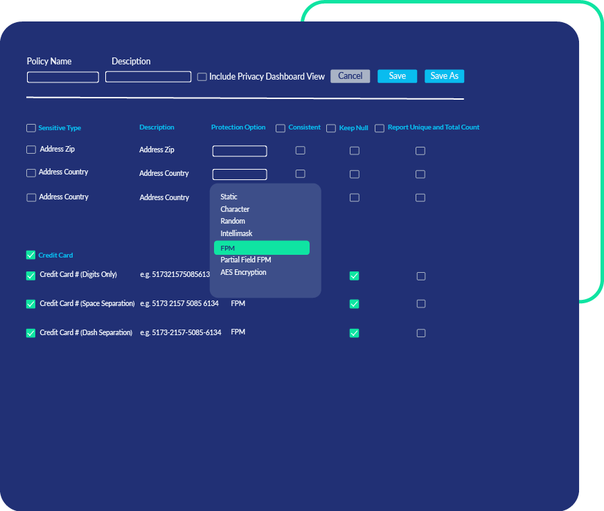The width and height of the screenshot is (604, 511).
Task: Toggle the Keep Null header checkbox
Action: pyautogui.click(x=330, y=127)
